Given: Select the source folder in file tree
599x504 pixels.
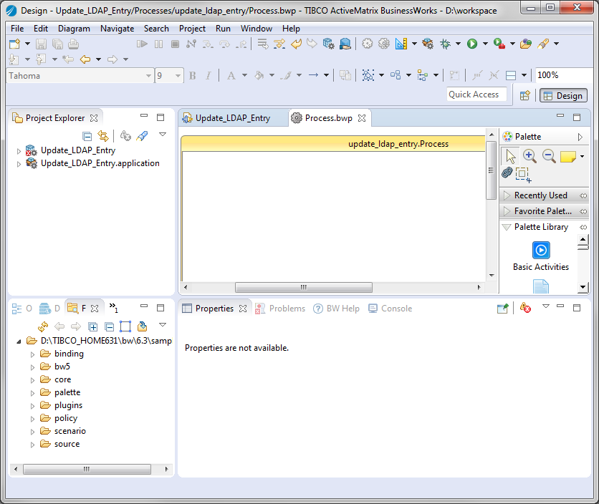Looking at the screenshot, I should [x=67, y=444].
